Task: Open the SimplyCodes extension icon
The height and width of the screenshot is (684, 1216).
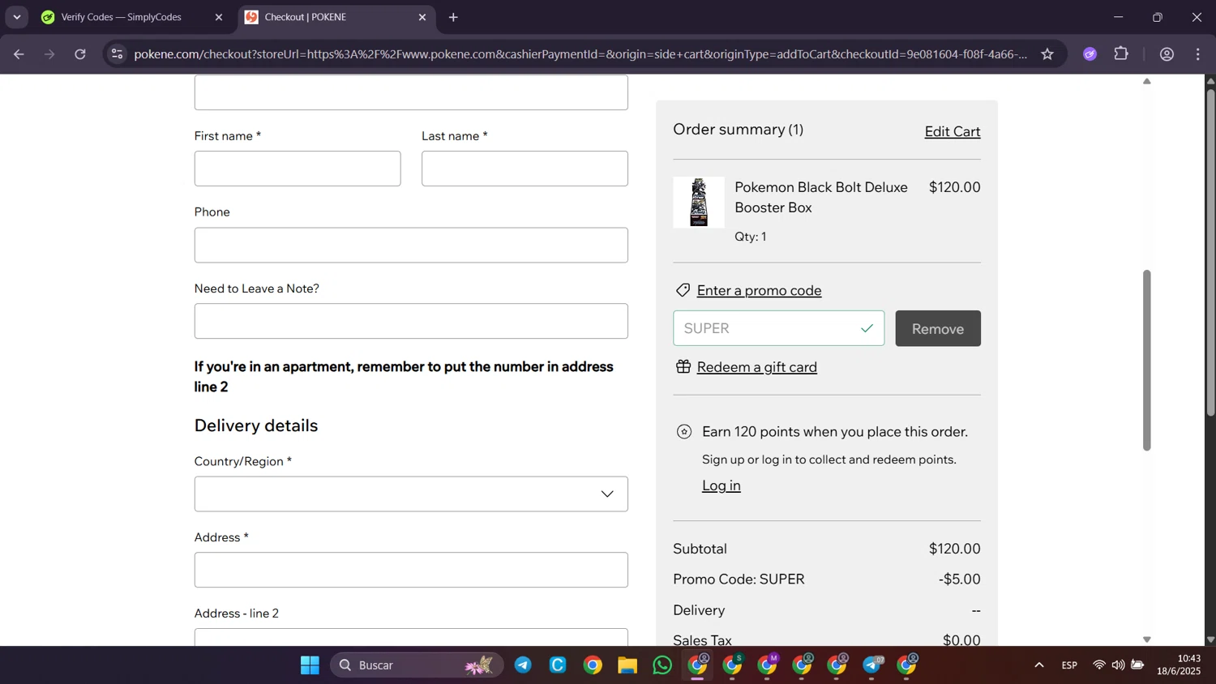Action: point(1090,54)
